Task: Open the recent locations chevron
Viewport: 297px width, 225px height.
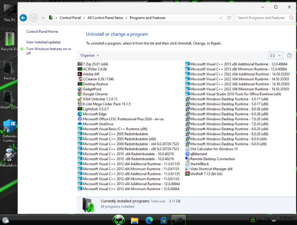Action: [x=43, y=18]
